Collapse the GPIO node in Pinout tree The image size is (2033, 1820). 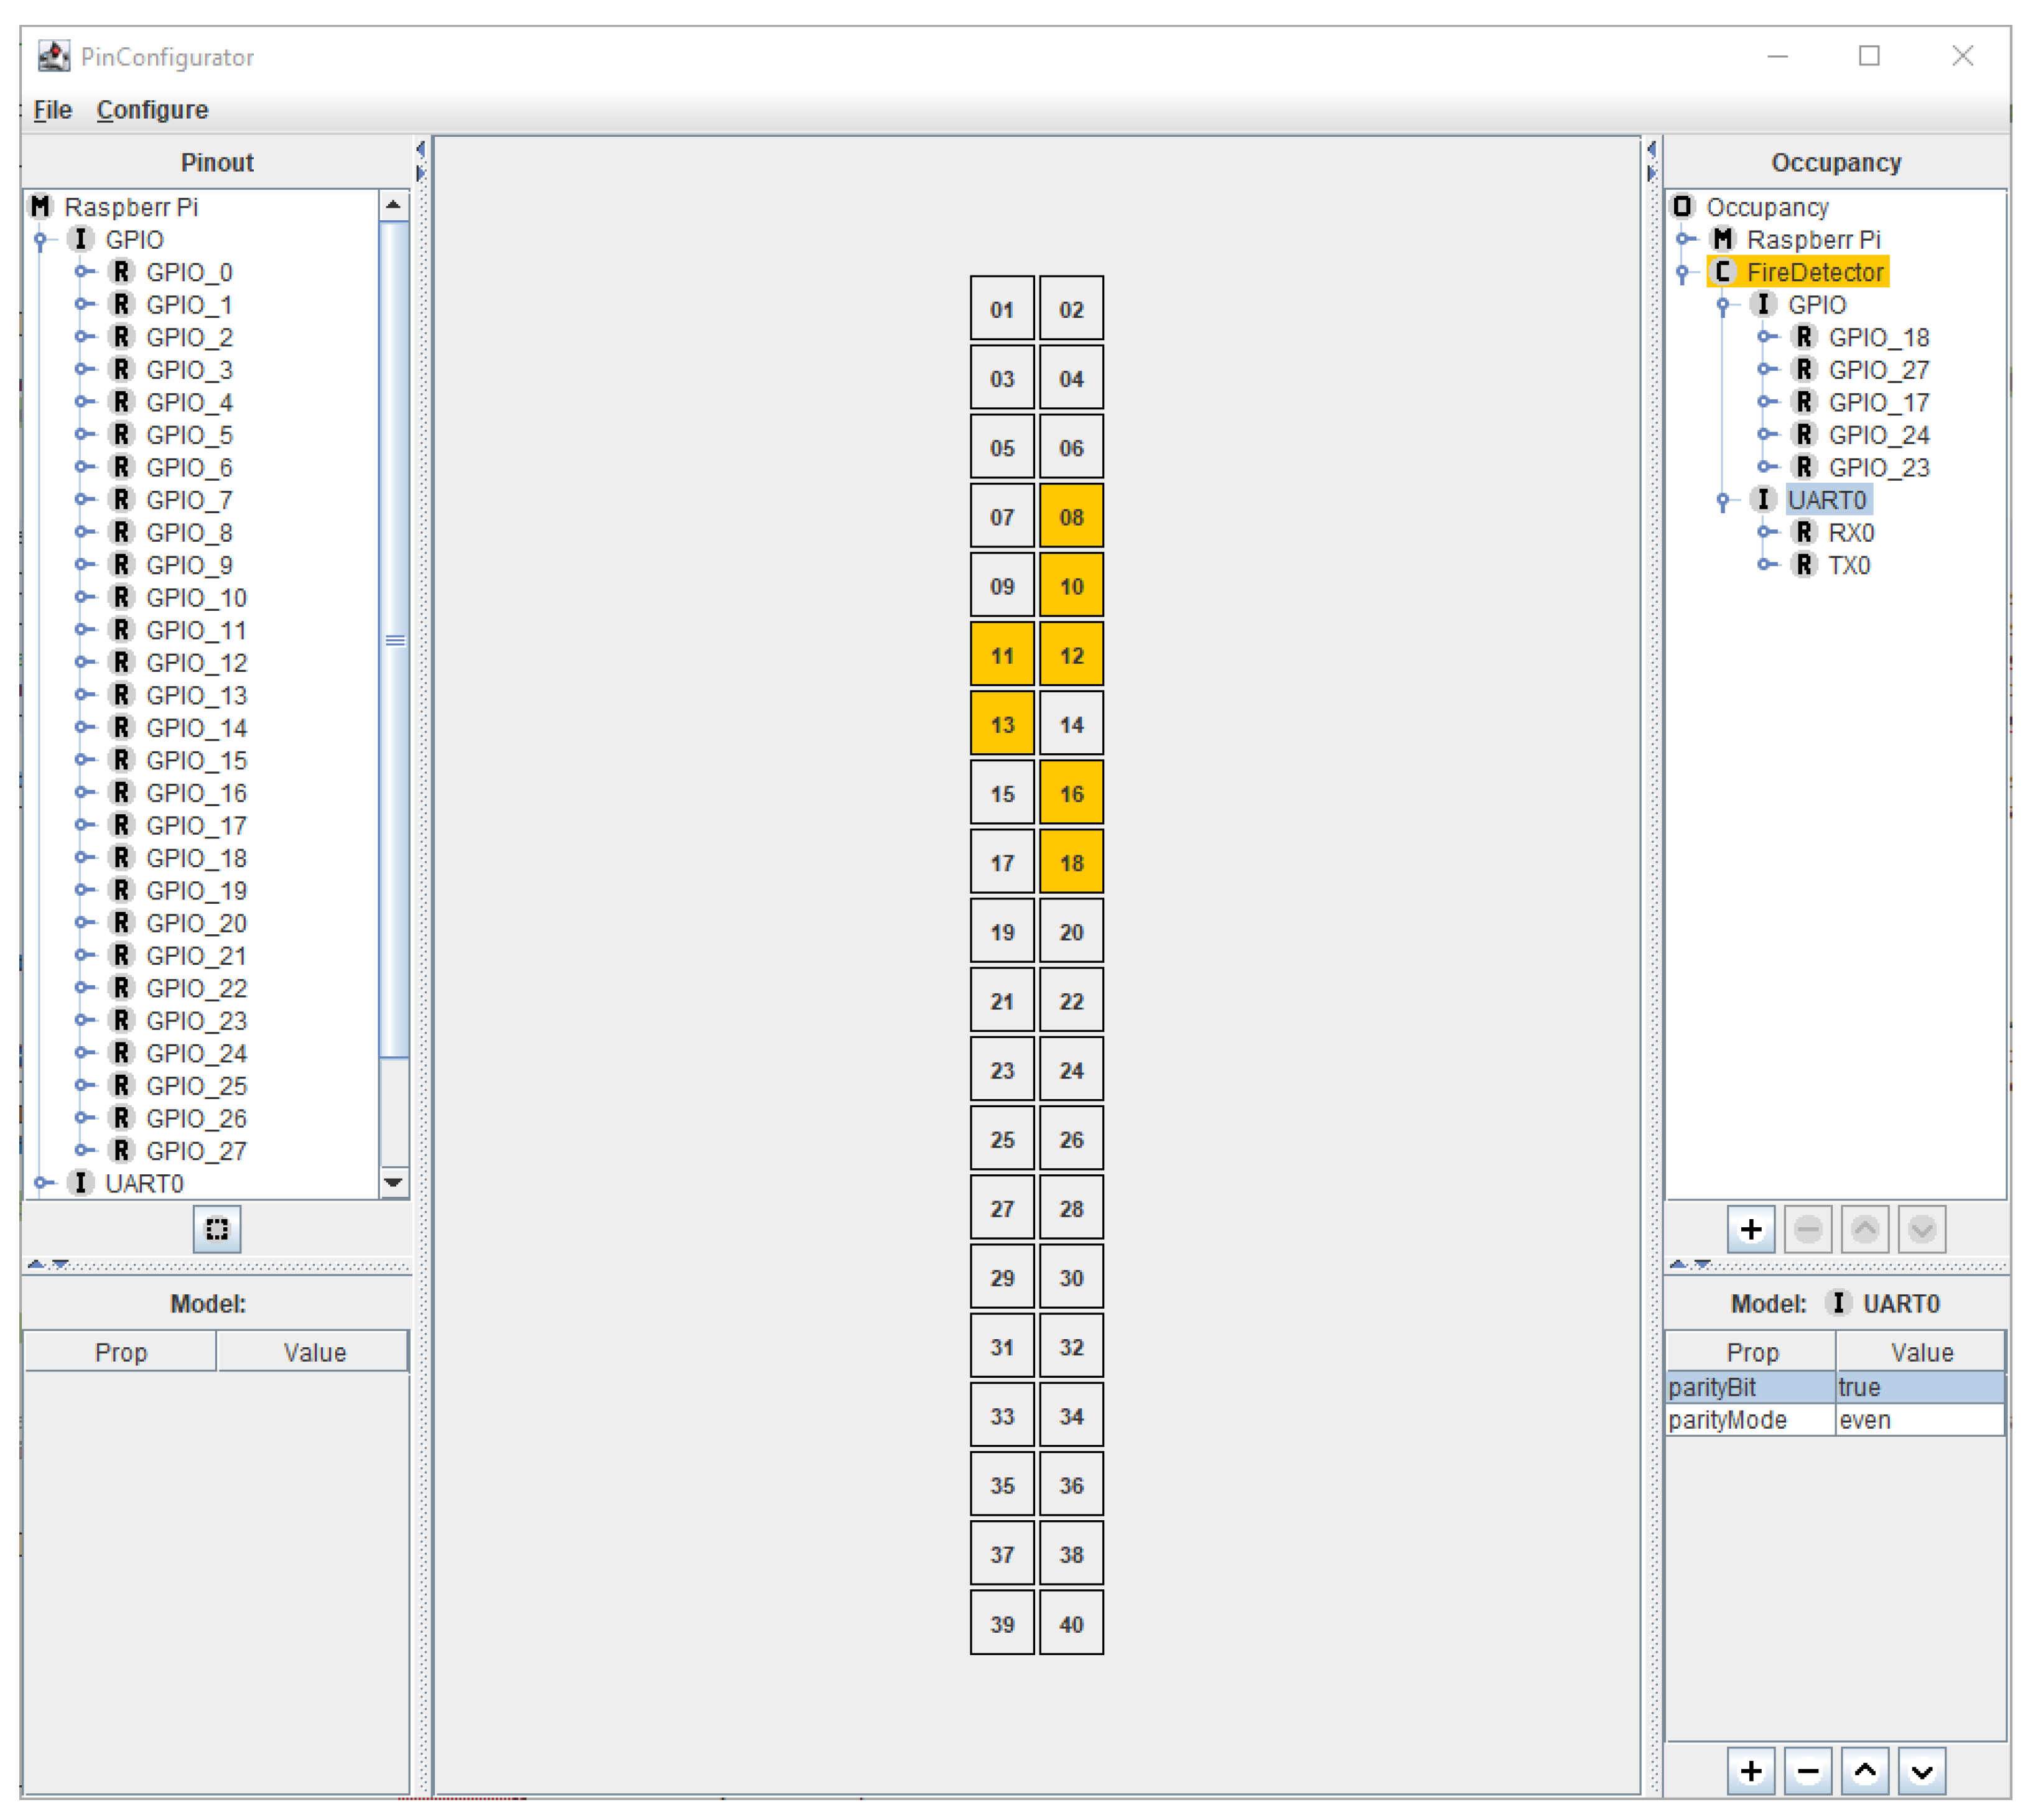(x=41, y=240)
